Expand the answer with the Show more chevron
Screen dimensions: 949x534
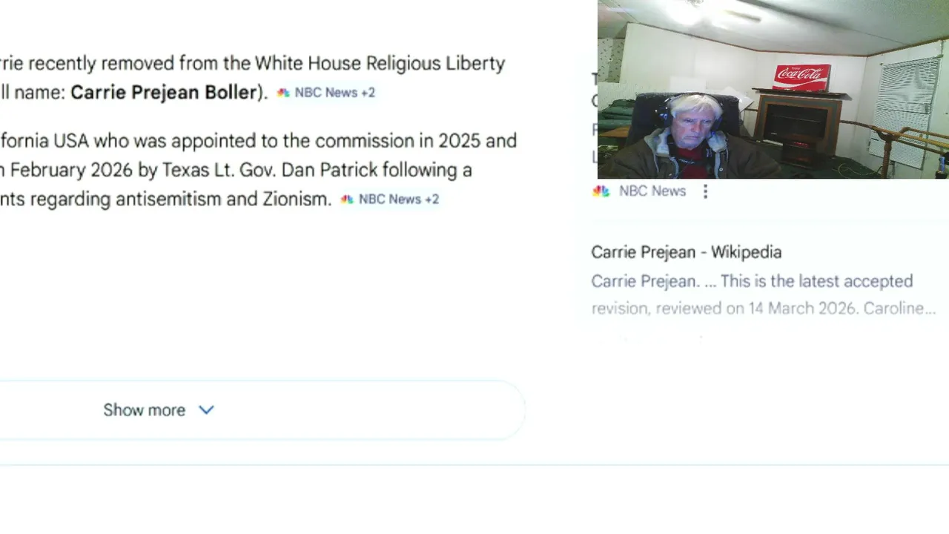tap(207, 410)
